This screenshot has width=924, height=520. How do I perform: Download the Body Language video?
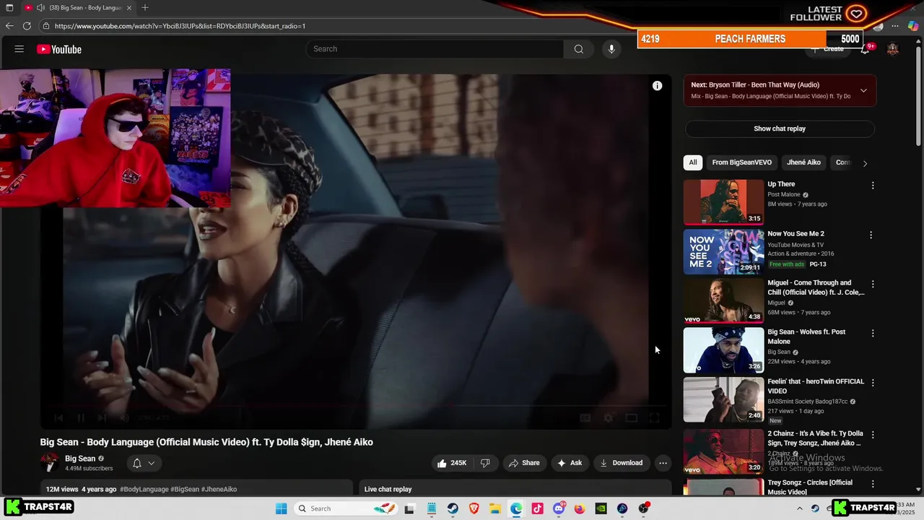pyautogui.click(x=621, y=463)
